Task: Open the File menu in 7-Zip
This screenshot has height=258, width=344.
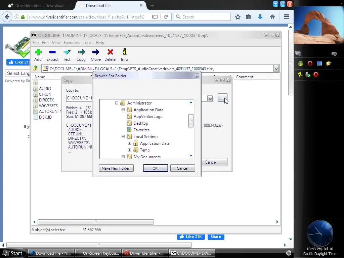Action: coord(36,43)
